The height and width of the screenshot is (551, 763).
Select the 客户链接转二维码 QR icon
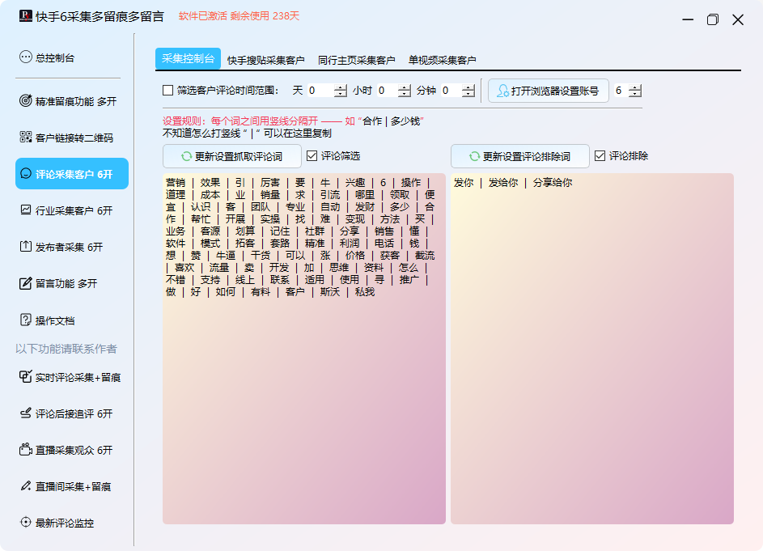pyautogui.click(x=26, y=138)
